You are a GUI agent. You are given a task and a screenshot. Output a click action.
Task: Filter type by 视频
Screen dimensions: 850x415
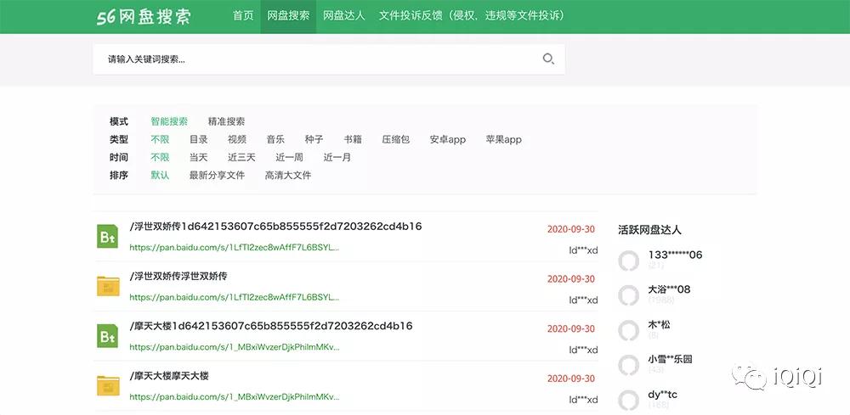pyautogui.click(x=237, y=139)
